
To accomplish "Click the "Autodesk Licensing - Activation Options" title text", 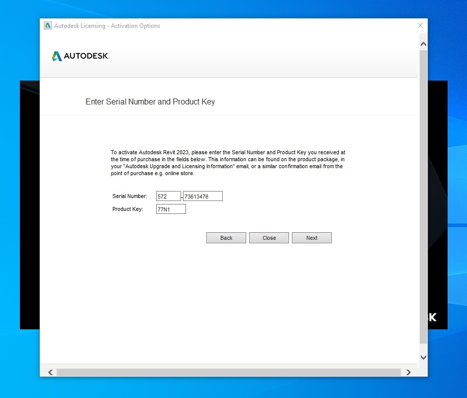I will click(107, 26).
